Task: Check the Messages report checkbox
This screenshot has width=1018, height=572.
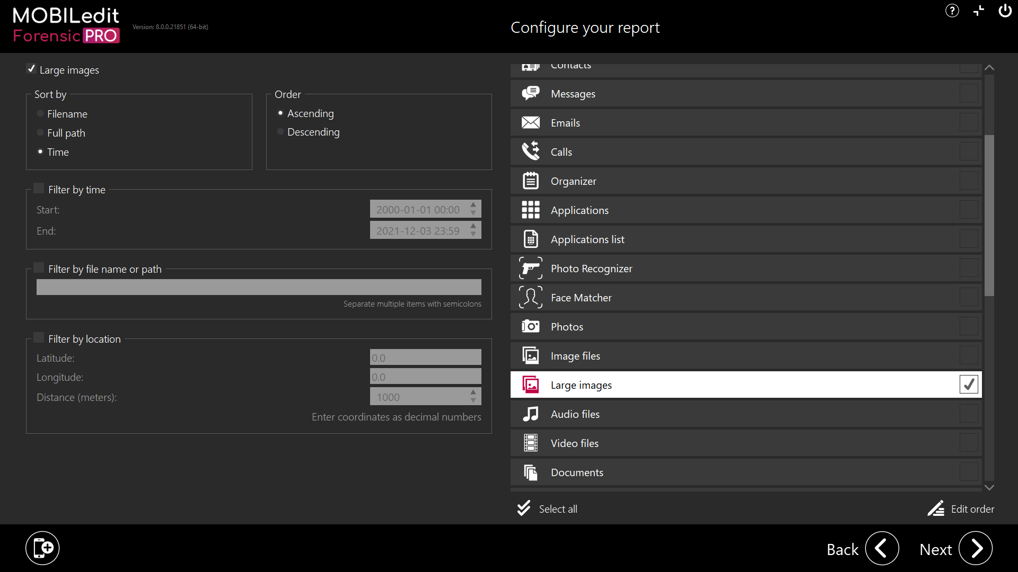Action: pos(968,94)
